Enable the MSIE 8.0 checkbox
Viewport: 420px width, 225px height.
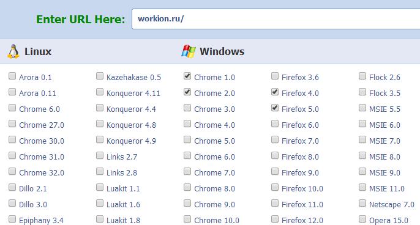click(362, 155)
